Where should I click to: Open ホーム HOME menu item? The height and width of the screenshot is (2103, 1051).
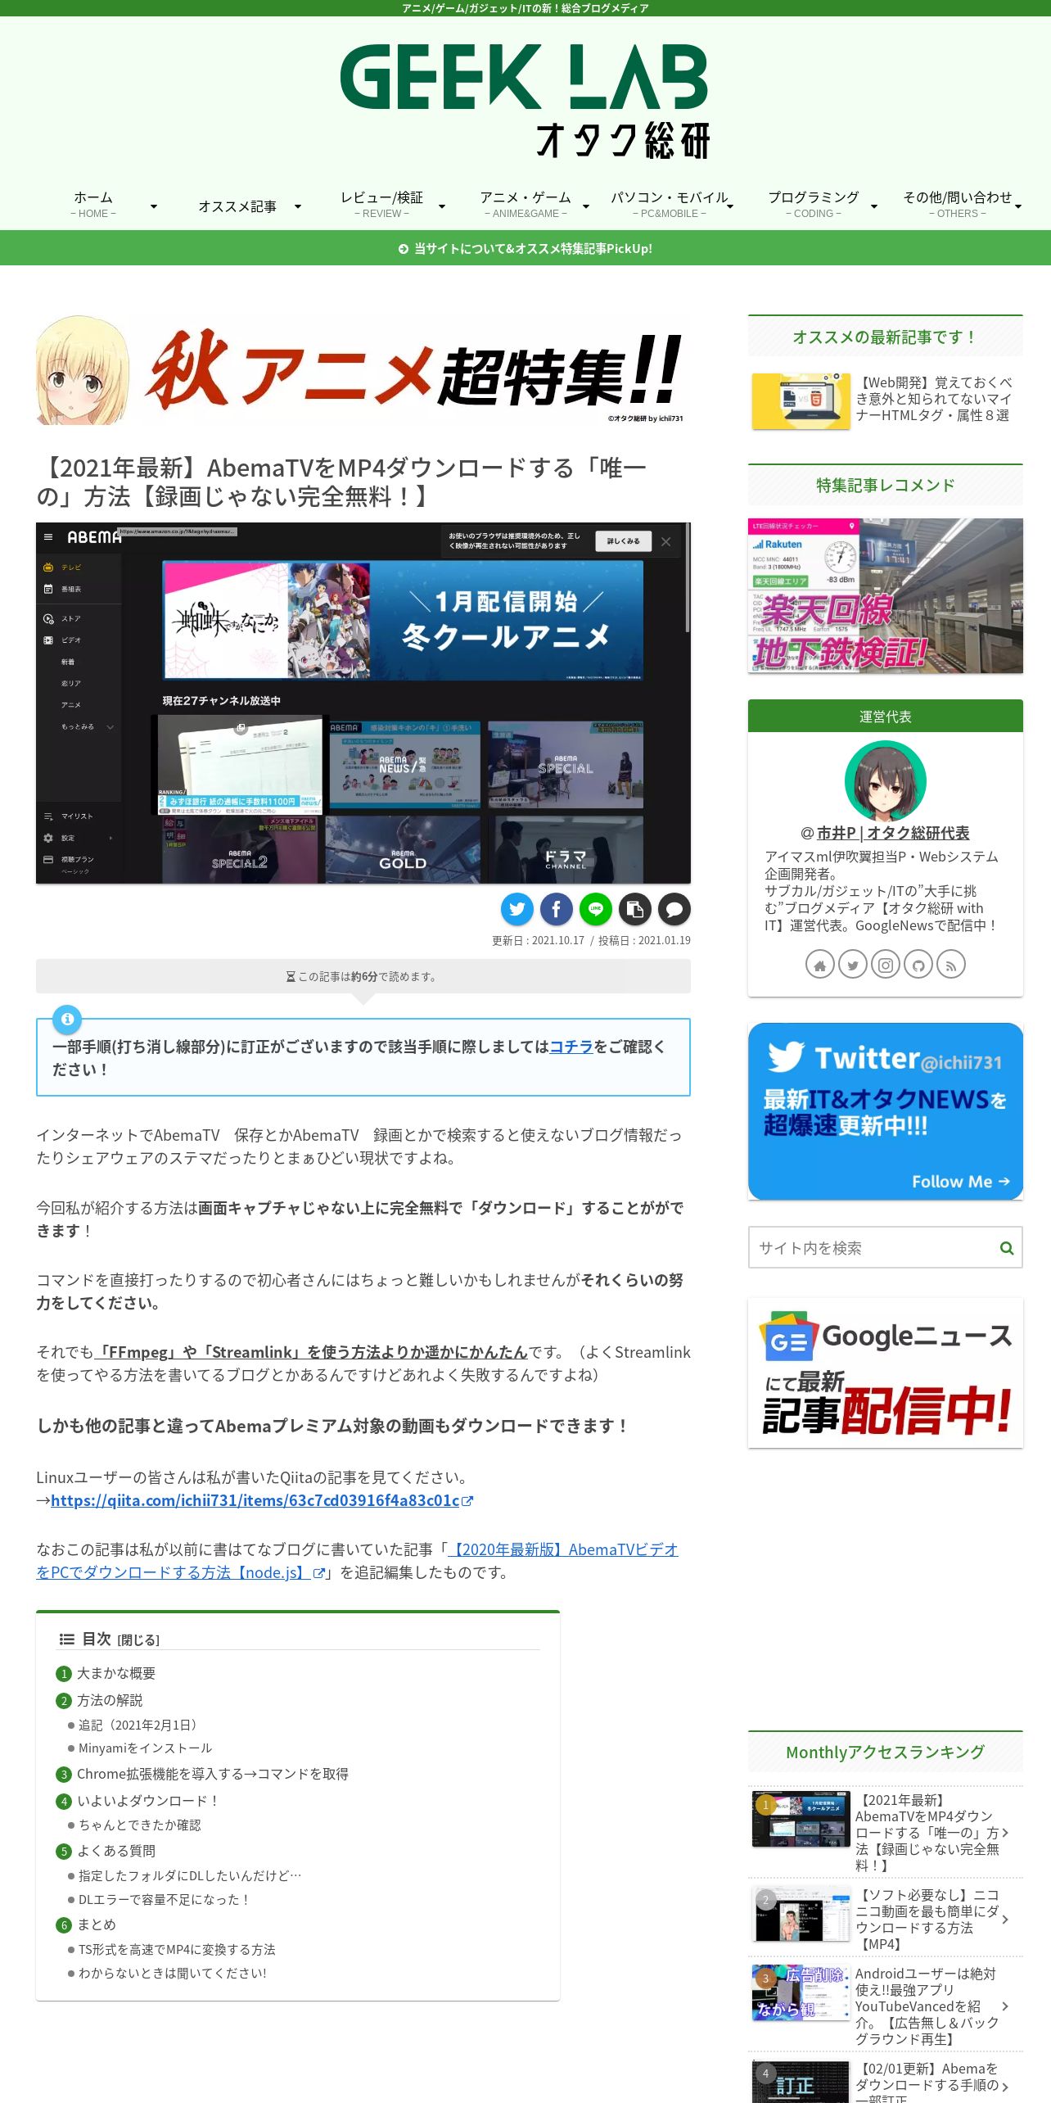93,205
